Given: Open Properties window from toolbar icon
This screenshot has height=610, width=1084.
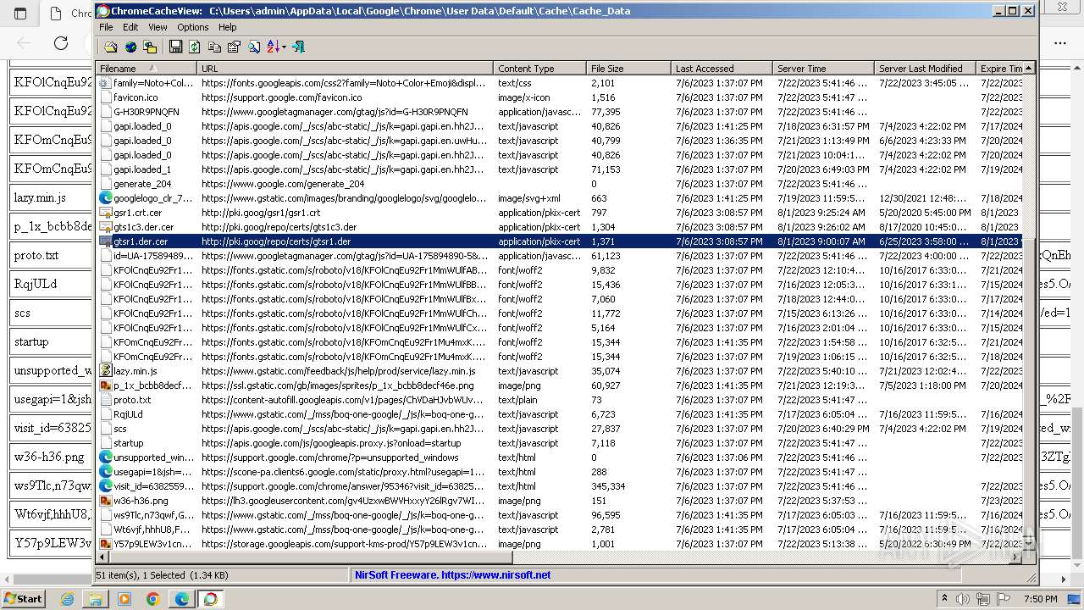Looking at the screenshot, I should click(x=234, y=47).
